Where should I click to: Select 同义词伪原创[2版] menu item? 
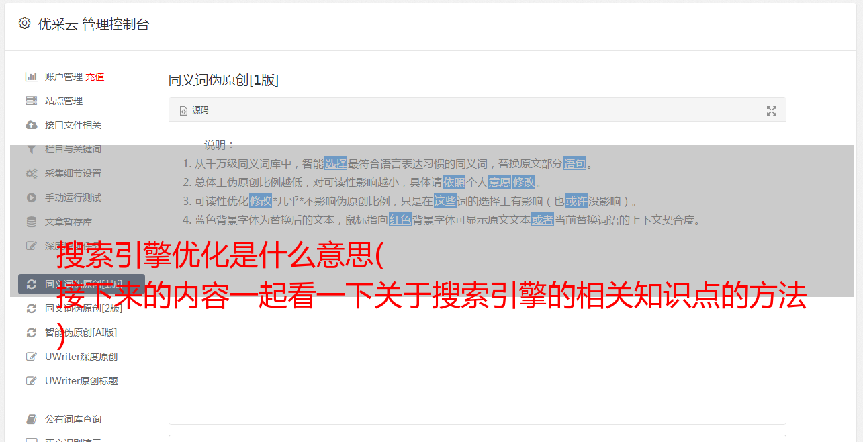pos(83,308)
